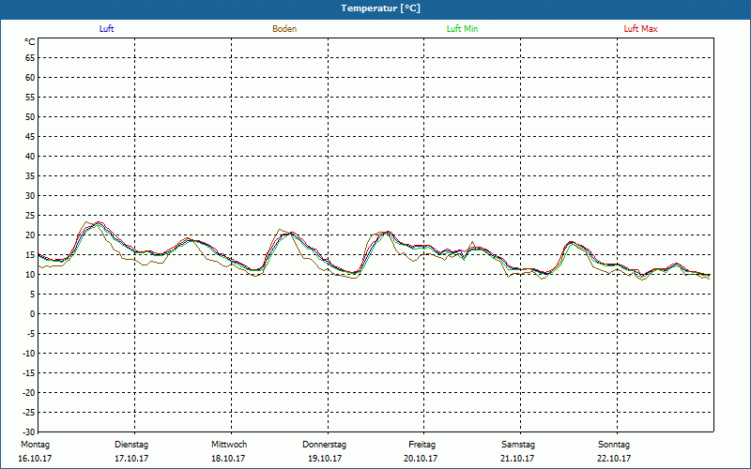
Task: Click the Donnerstag day label
Action: pos(324,445)
